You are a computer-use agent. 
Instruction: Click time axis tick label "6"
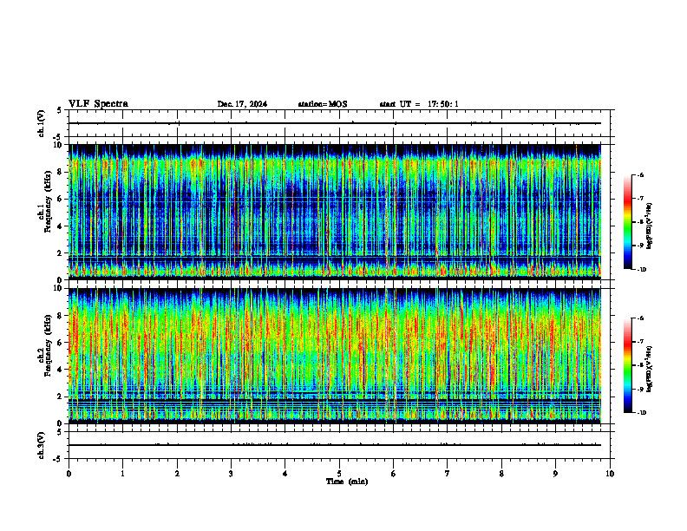[x=394, y=474]
